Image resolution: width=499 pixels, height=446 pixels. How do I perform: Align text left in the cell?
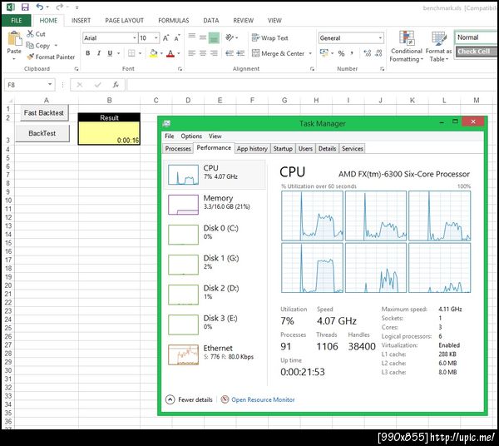(x=192, y=53)
